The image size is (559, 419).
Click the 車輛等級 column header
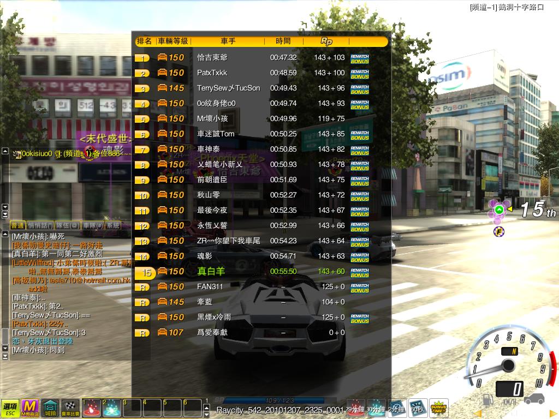(173, 41)
